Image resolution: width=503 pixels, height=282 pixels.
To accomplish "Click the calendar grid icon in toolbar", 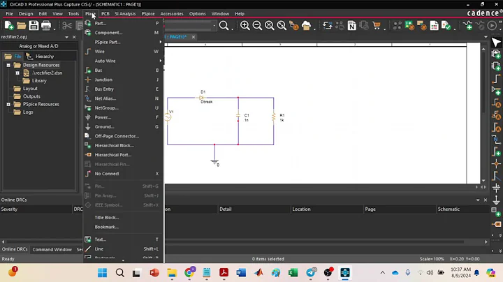I will point(434,26).
